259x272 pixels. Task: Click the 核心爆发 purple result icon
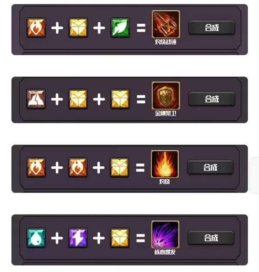coord(165,234)
